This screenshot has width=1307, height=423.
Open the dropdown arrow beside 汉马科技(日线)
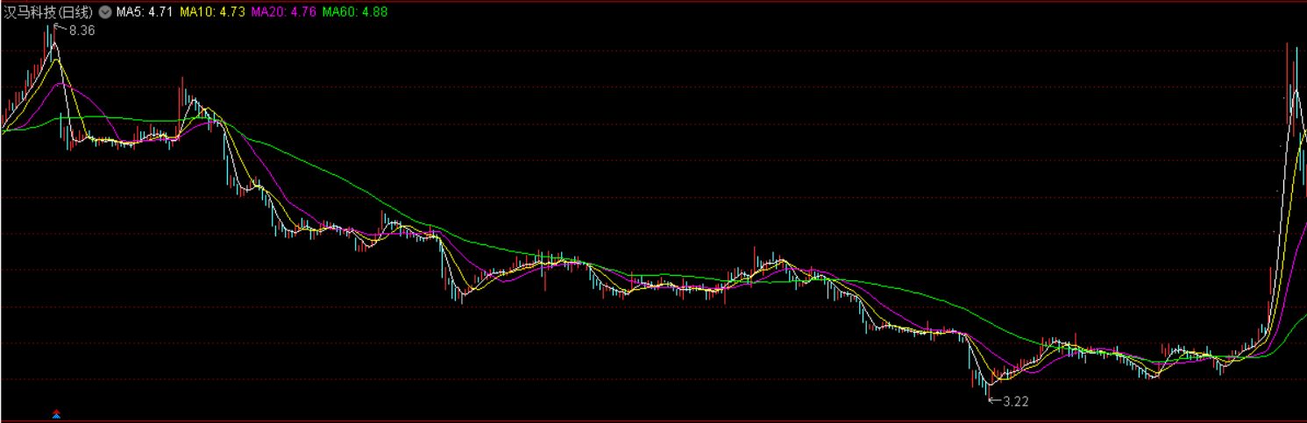[x=105, y=12]
